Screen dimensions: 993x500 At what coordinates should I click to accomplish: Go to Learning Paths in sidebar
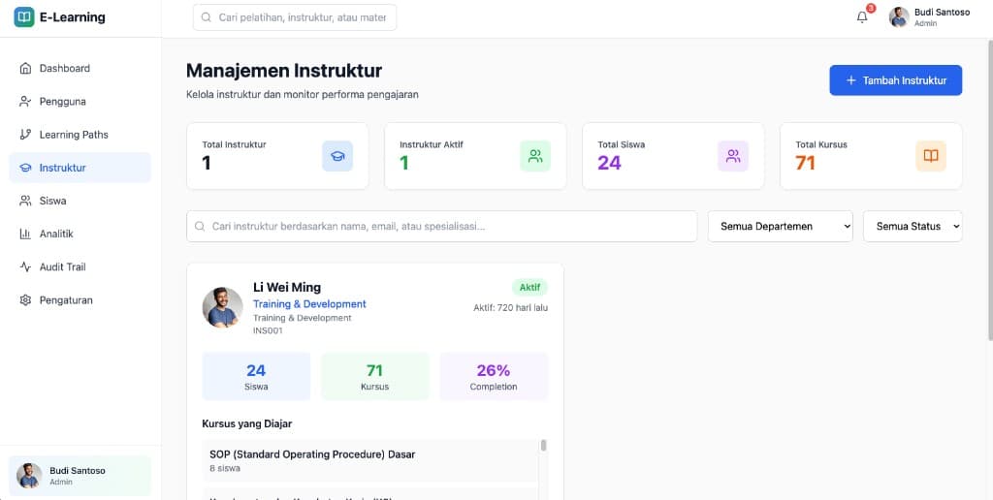pyautogui.click(x=74, y=135)
